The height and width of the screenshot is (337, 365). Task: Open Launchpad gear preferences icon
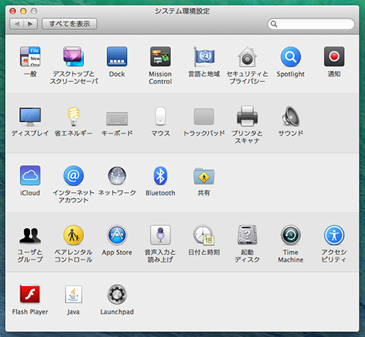click(x=117, y=295)
